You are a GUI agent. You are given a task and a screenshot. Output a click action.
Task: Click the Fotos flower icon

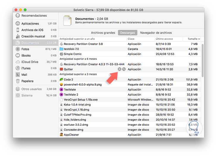click(x=18, y=49)
